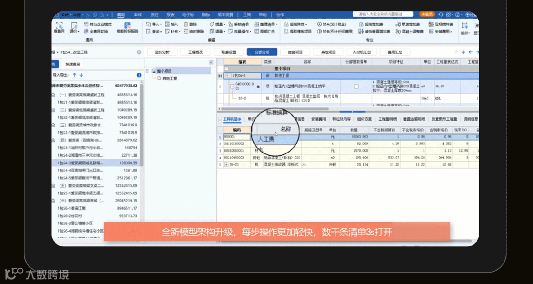
Task: Switch to the 质控 ribbon tab
Action: point(154,15)
